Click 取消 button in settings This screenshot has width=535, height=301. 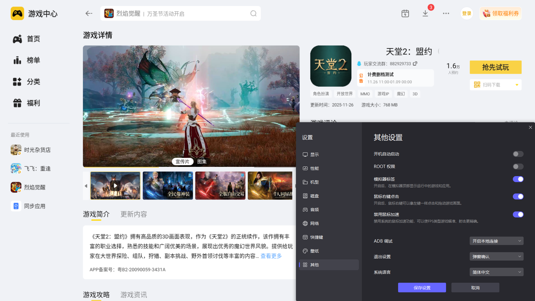[x=475, y=288]
